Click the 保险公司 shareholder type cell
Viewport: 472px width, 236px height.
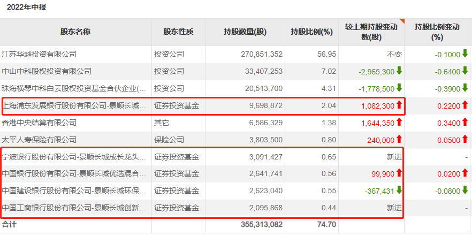[169, 140]
